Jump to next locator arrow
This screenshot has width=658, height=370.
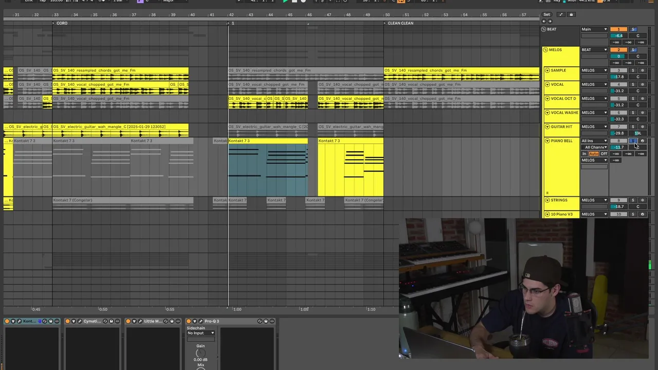[x=550, y=21]
